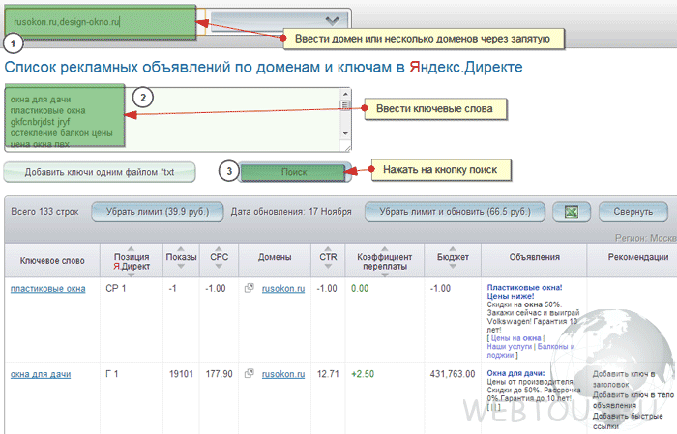Click 'Всего 133 строк' label
The width and height of the screenshot is (677, 434).
click(44, 212)
